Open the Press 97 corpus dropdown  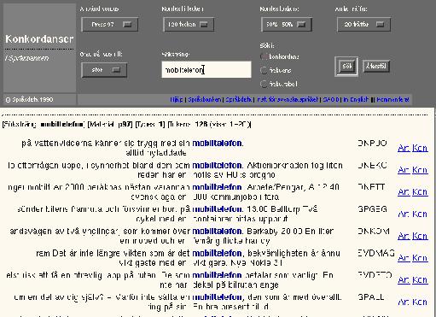tap(110, 25)
